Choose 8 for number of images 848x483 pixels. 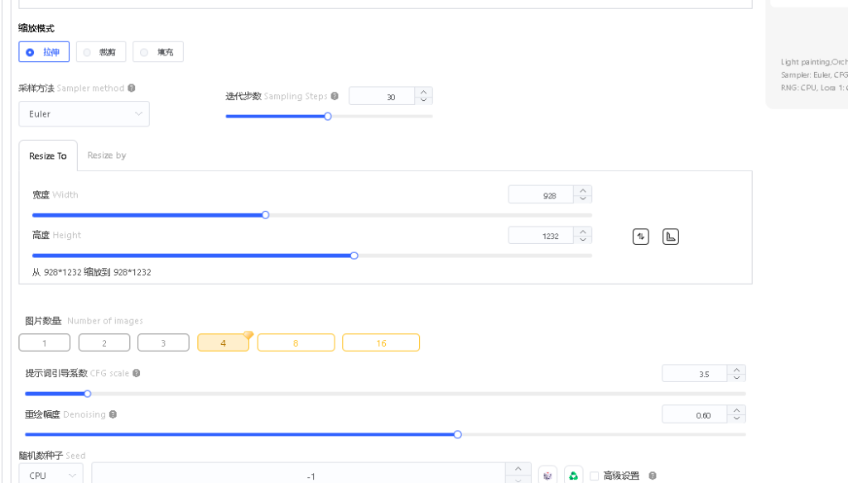pyautogui.click(x=296, y=342)
